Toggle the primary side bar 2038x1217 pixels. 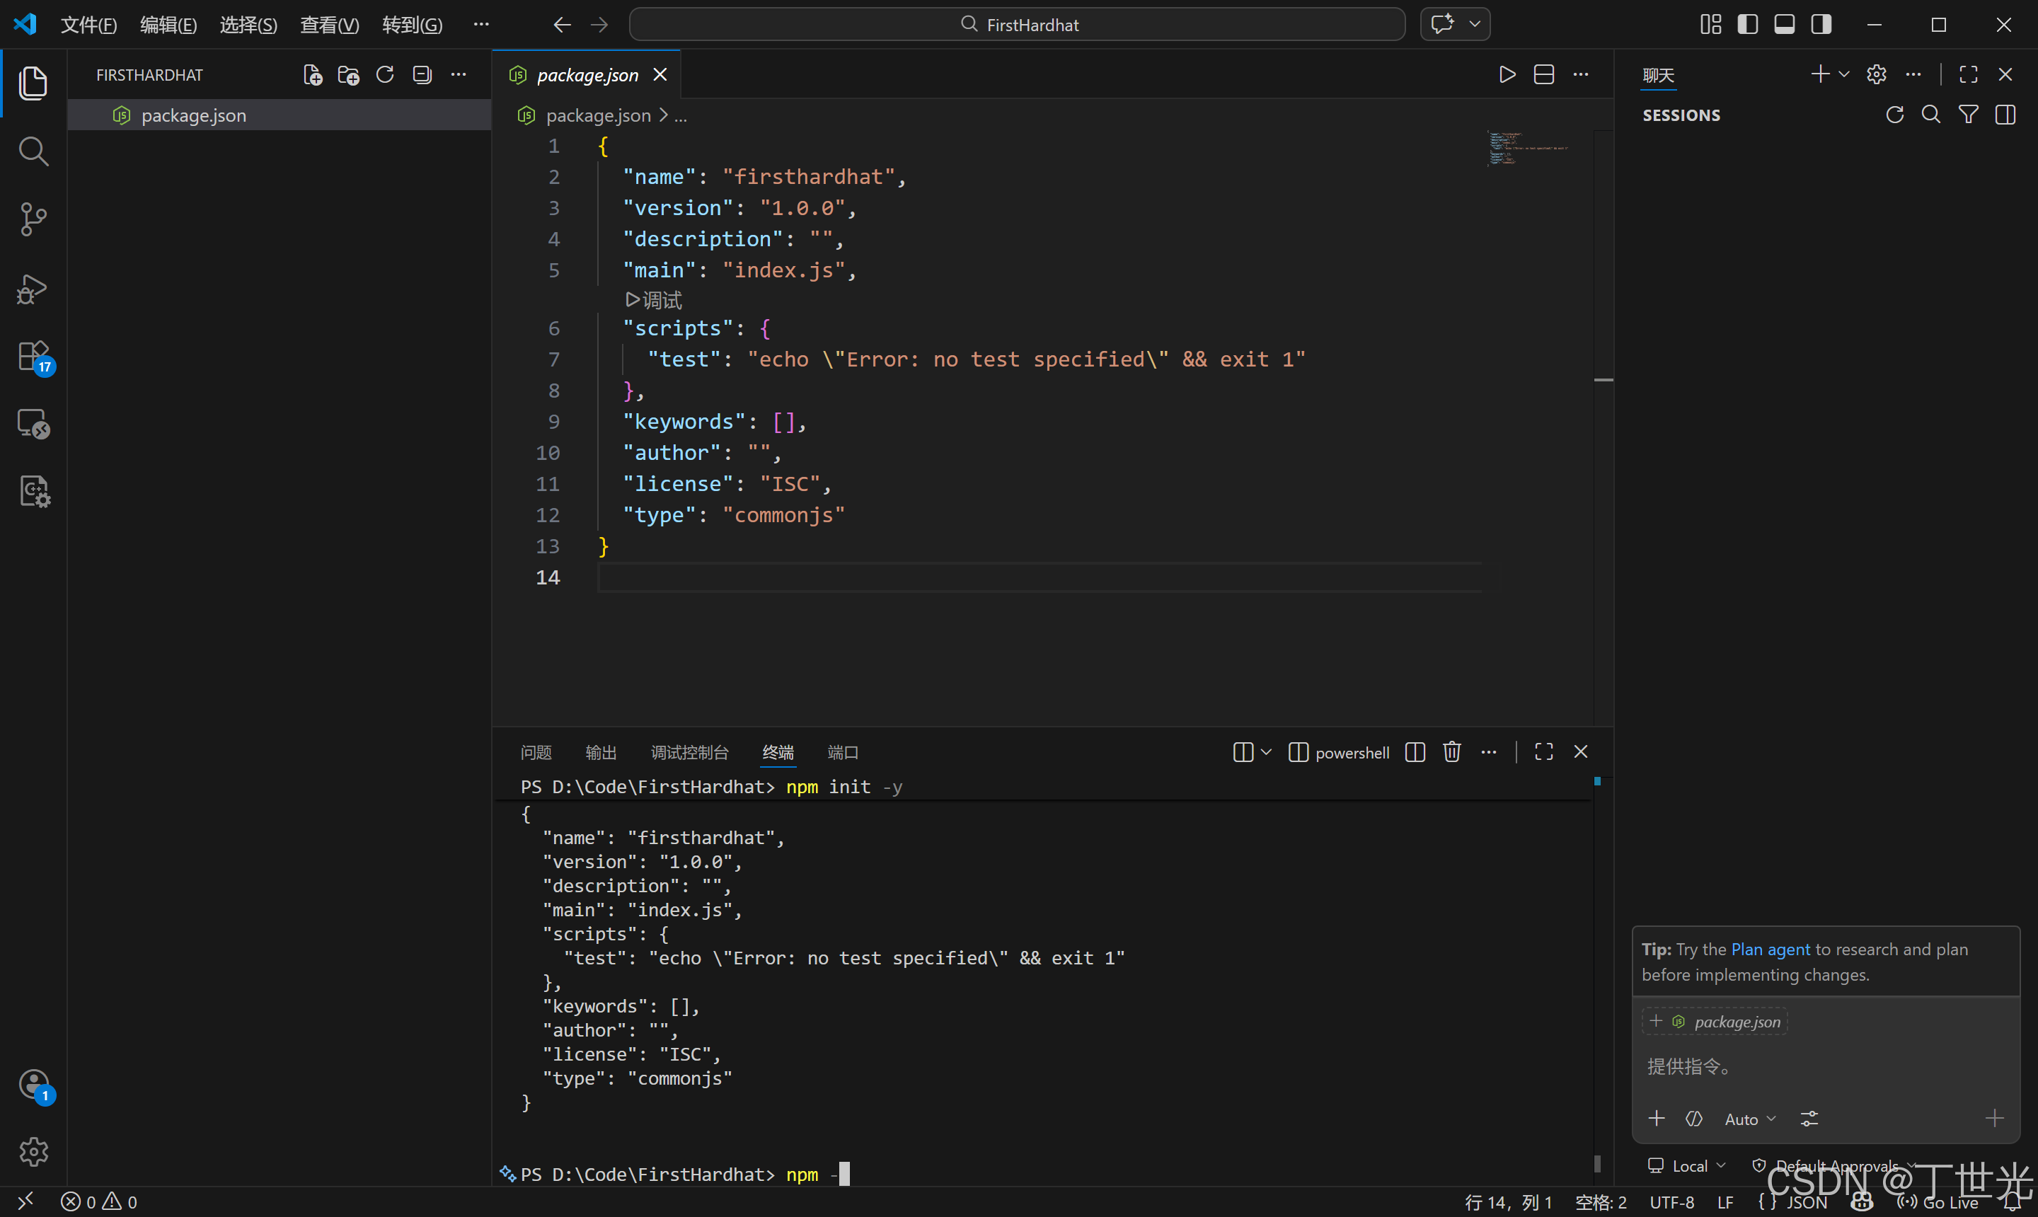(1747, 25)
